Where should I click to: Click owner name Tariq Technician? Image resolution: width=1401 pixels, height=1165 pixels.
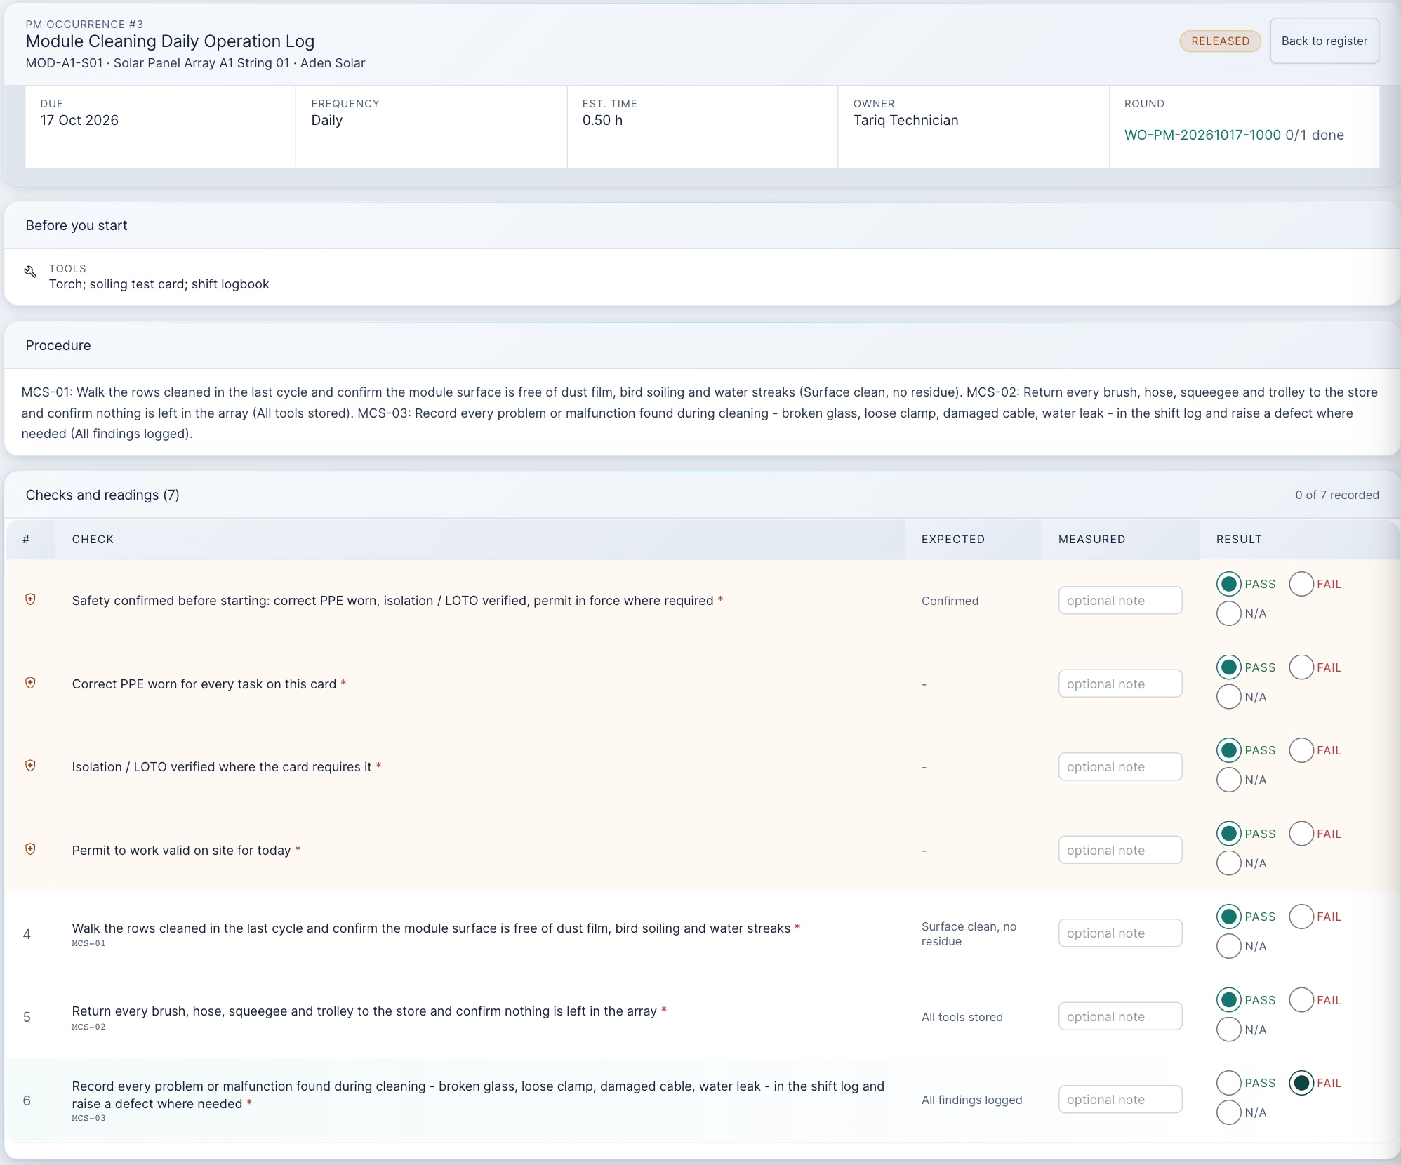[x=905, y=120]
